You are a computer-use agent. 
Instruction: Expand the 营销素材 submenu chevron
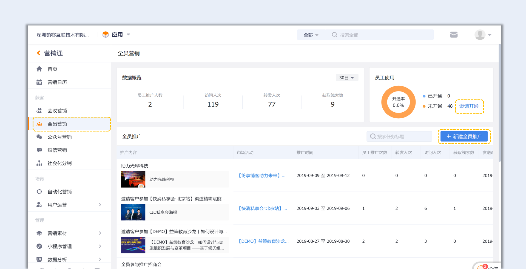coord(100,233)
